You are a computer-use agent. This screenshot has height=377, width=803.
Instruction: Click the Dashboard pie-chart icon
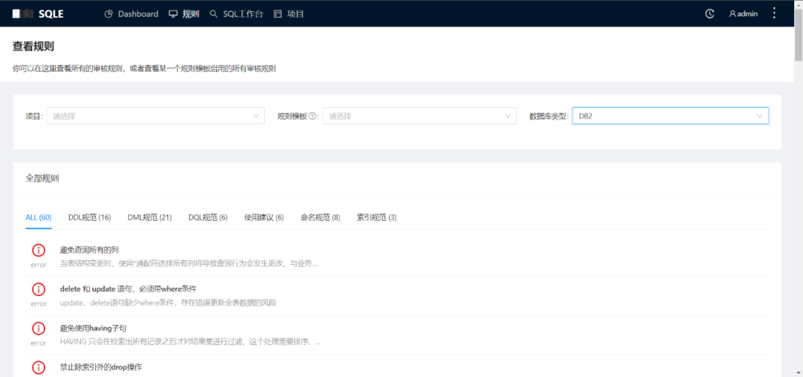(109, 14)
